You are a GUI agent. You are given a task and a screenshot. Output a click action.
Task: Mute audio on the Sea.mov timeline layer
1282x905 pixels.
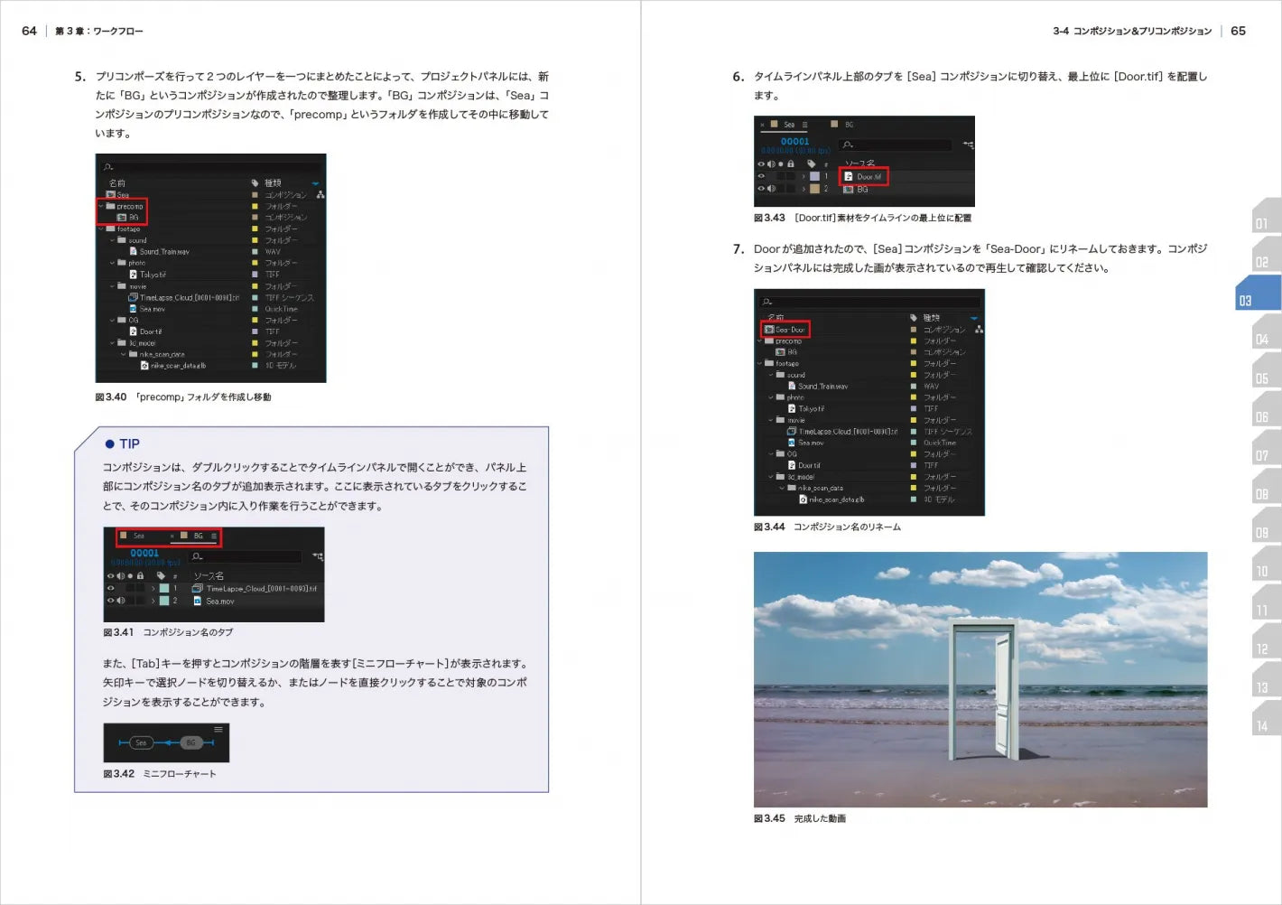point(121,601)
